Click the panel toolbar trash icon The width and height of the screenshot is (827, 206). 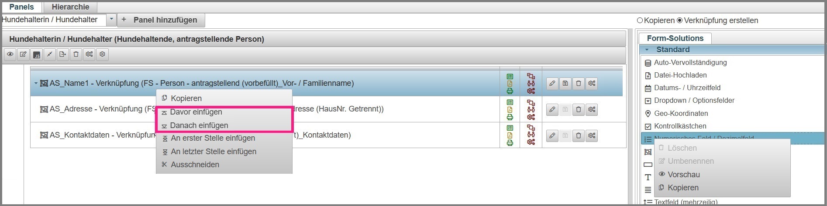pyautogui.click(x=76, y=54)
